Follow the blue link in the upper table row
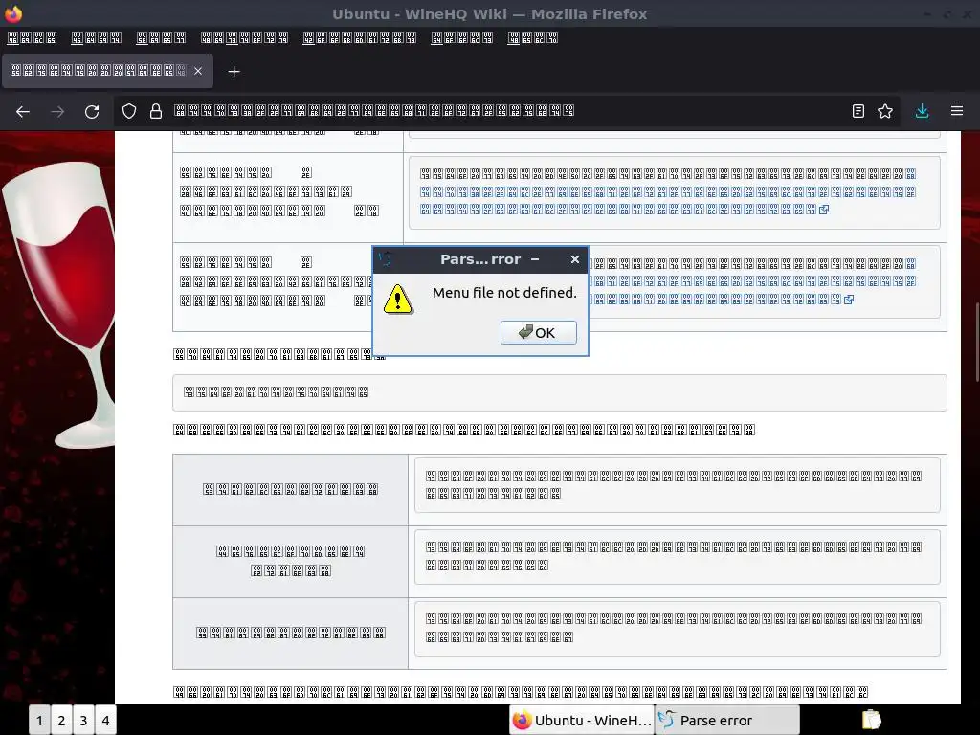This screenshot has width=980, height=735. click(x=667, y=191)
